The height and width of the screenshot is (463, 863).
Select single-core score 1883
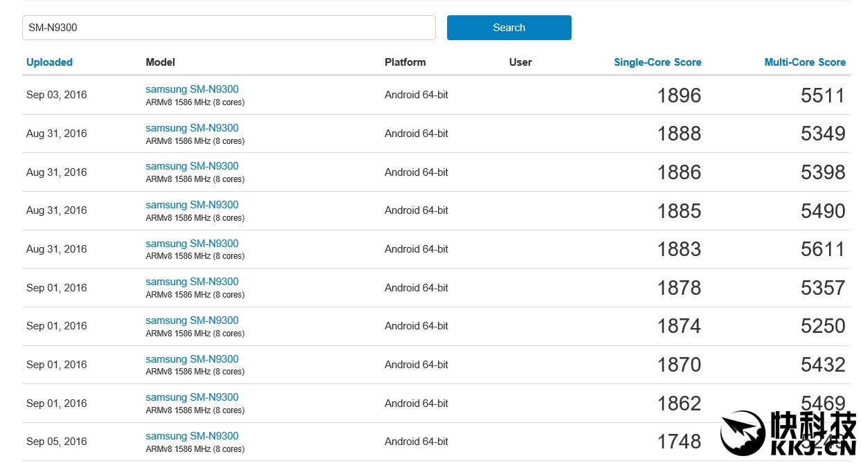tap(679, 249)
